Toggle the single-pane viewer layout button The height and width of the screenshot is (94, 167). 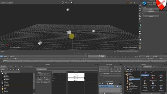click(x=100, y=56)
